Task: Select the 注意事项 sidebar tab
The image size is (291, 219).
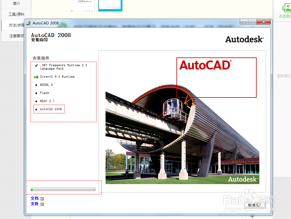Action: pos(16,36)
